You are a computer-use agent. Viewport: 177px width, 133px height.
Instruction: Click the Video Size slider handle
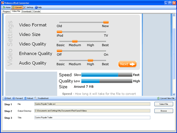tap(60, 32)
